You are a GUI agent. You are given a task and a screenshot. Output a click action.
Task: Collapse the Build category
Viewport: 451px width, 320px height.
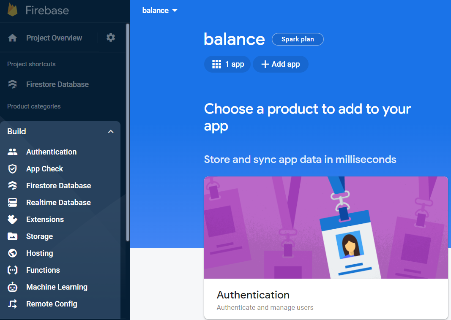coord(111,132)
